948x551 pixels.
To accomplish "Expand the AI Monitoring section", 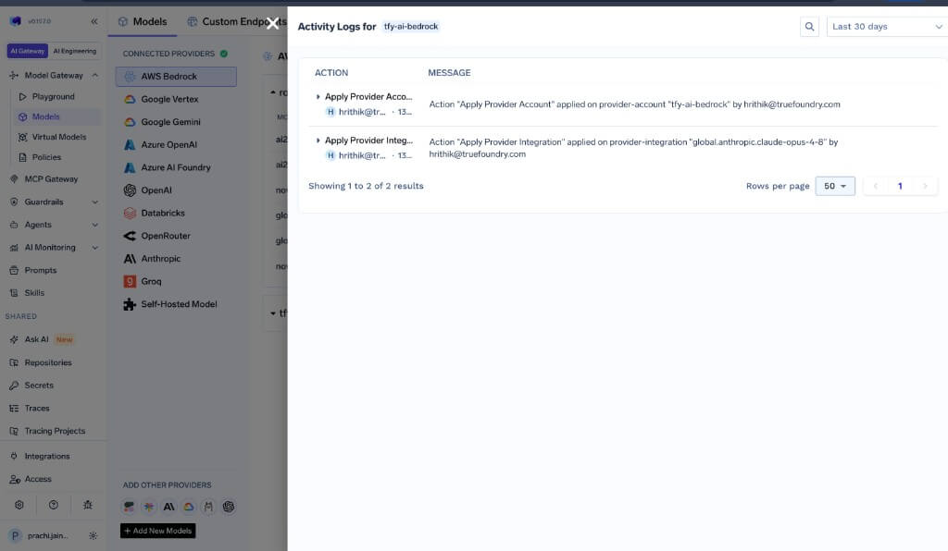I will click(x=95, y=248).
